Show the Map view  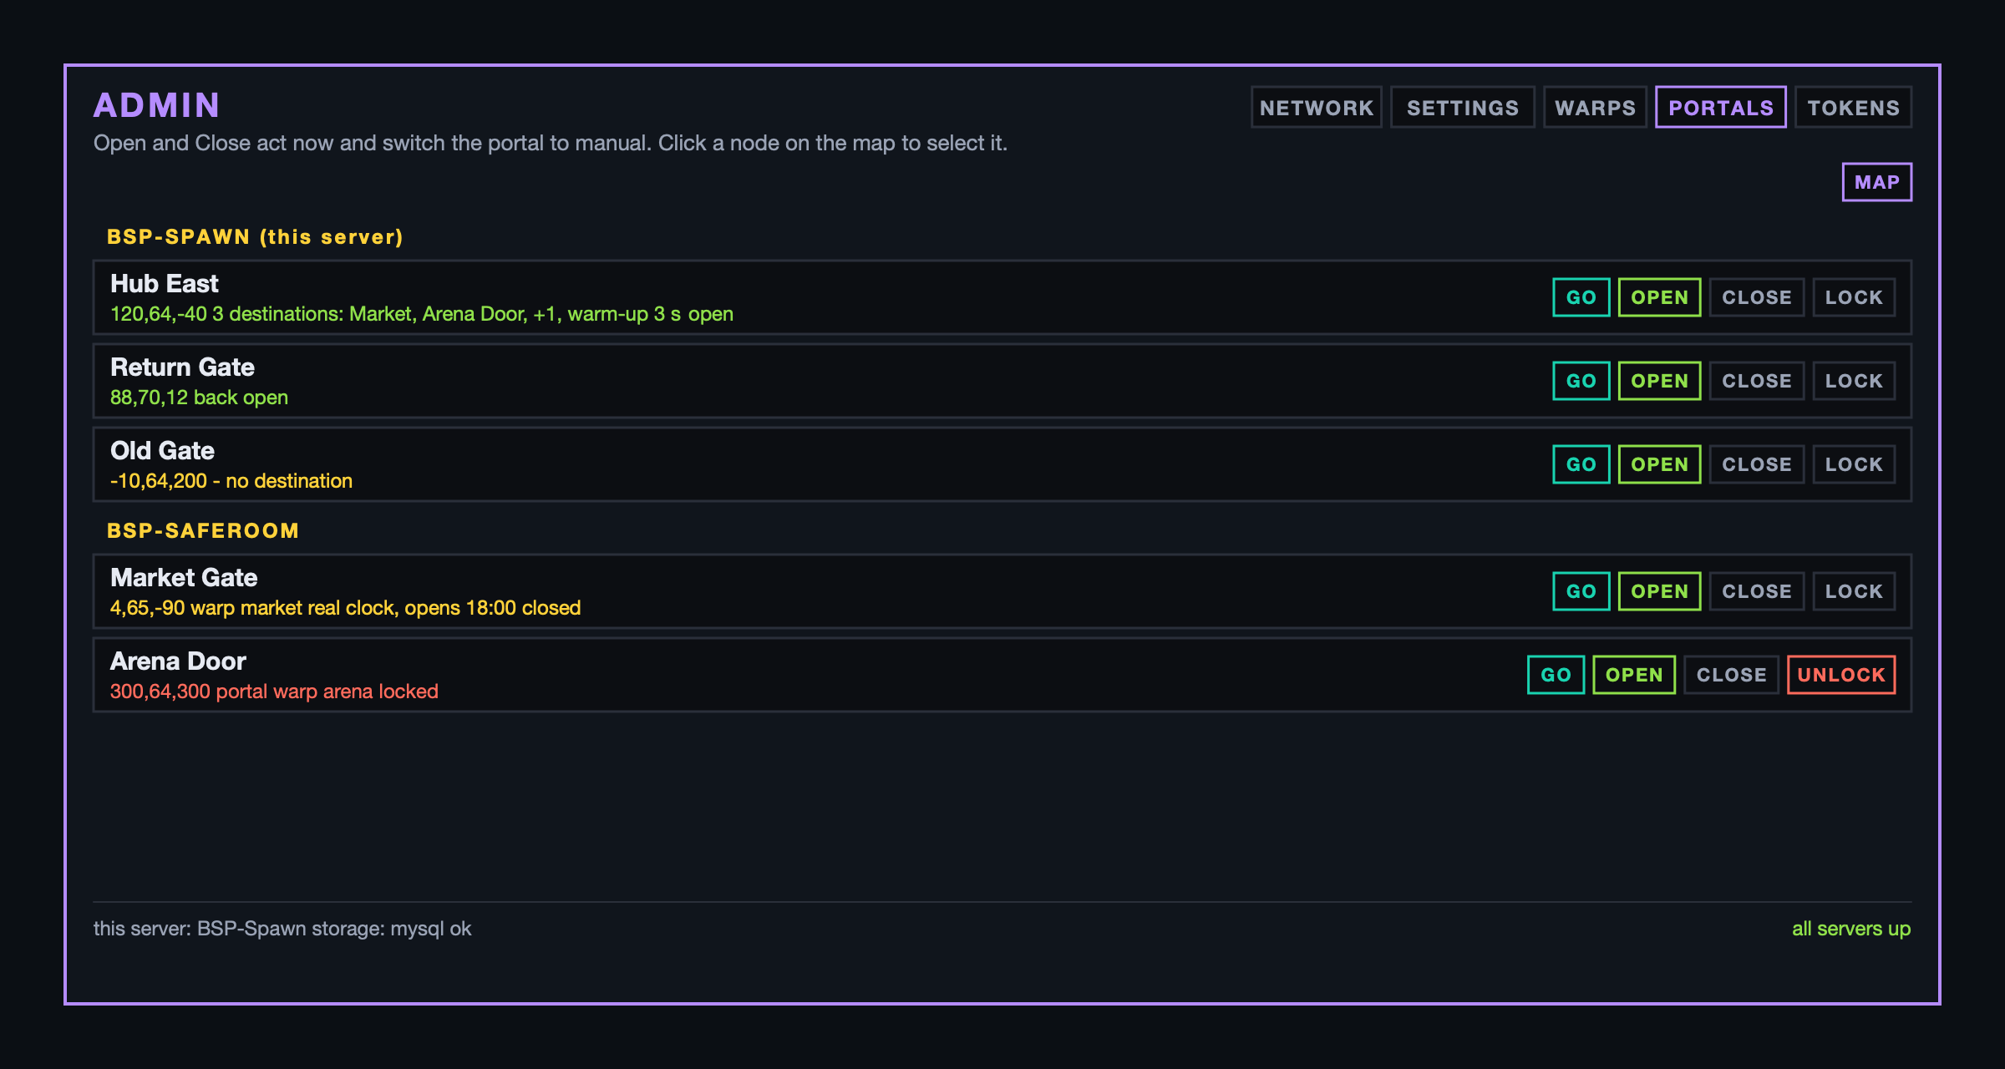pos(1877,182)
